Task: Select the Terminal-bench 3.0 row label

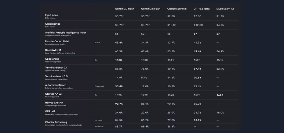Action: [56, 76]
